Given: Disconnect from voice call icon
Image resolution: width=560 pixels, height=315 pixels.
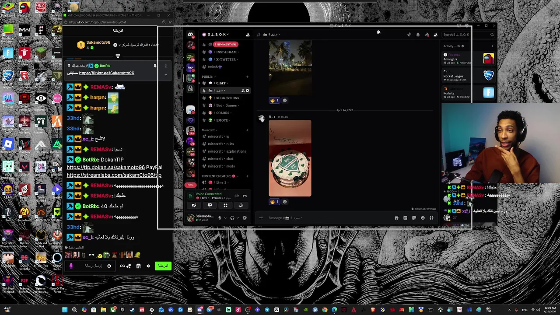Looking at the screenshot, I should [x=245, y=196].
